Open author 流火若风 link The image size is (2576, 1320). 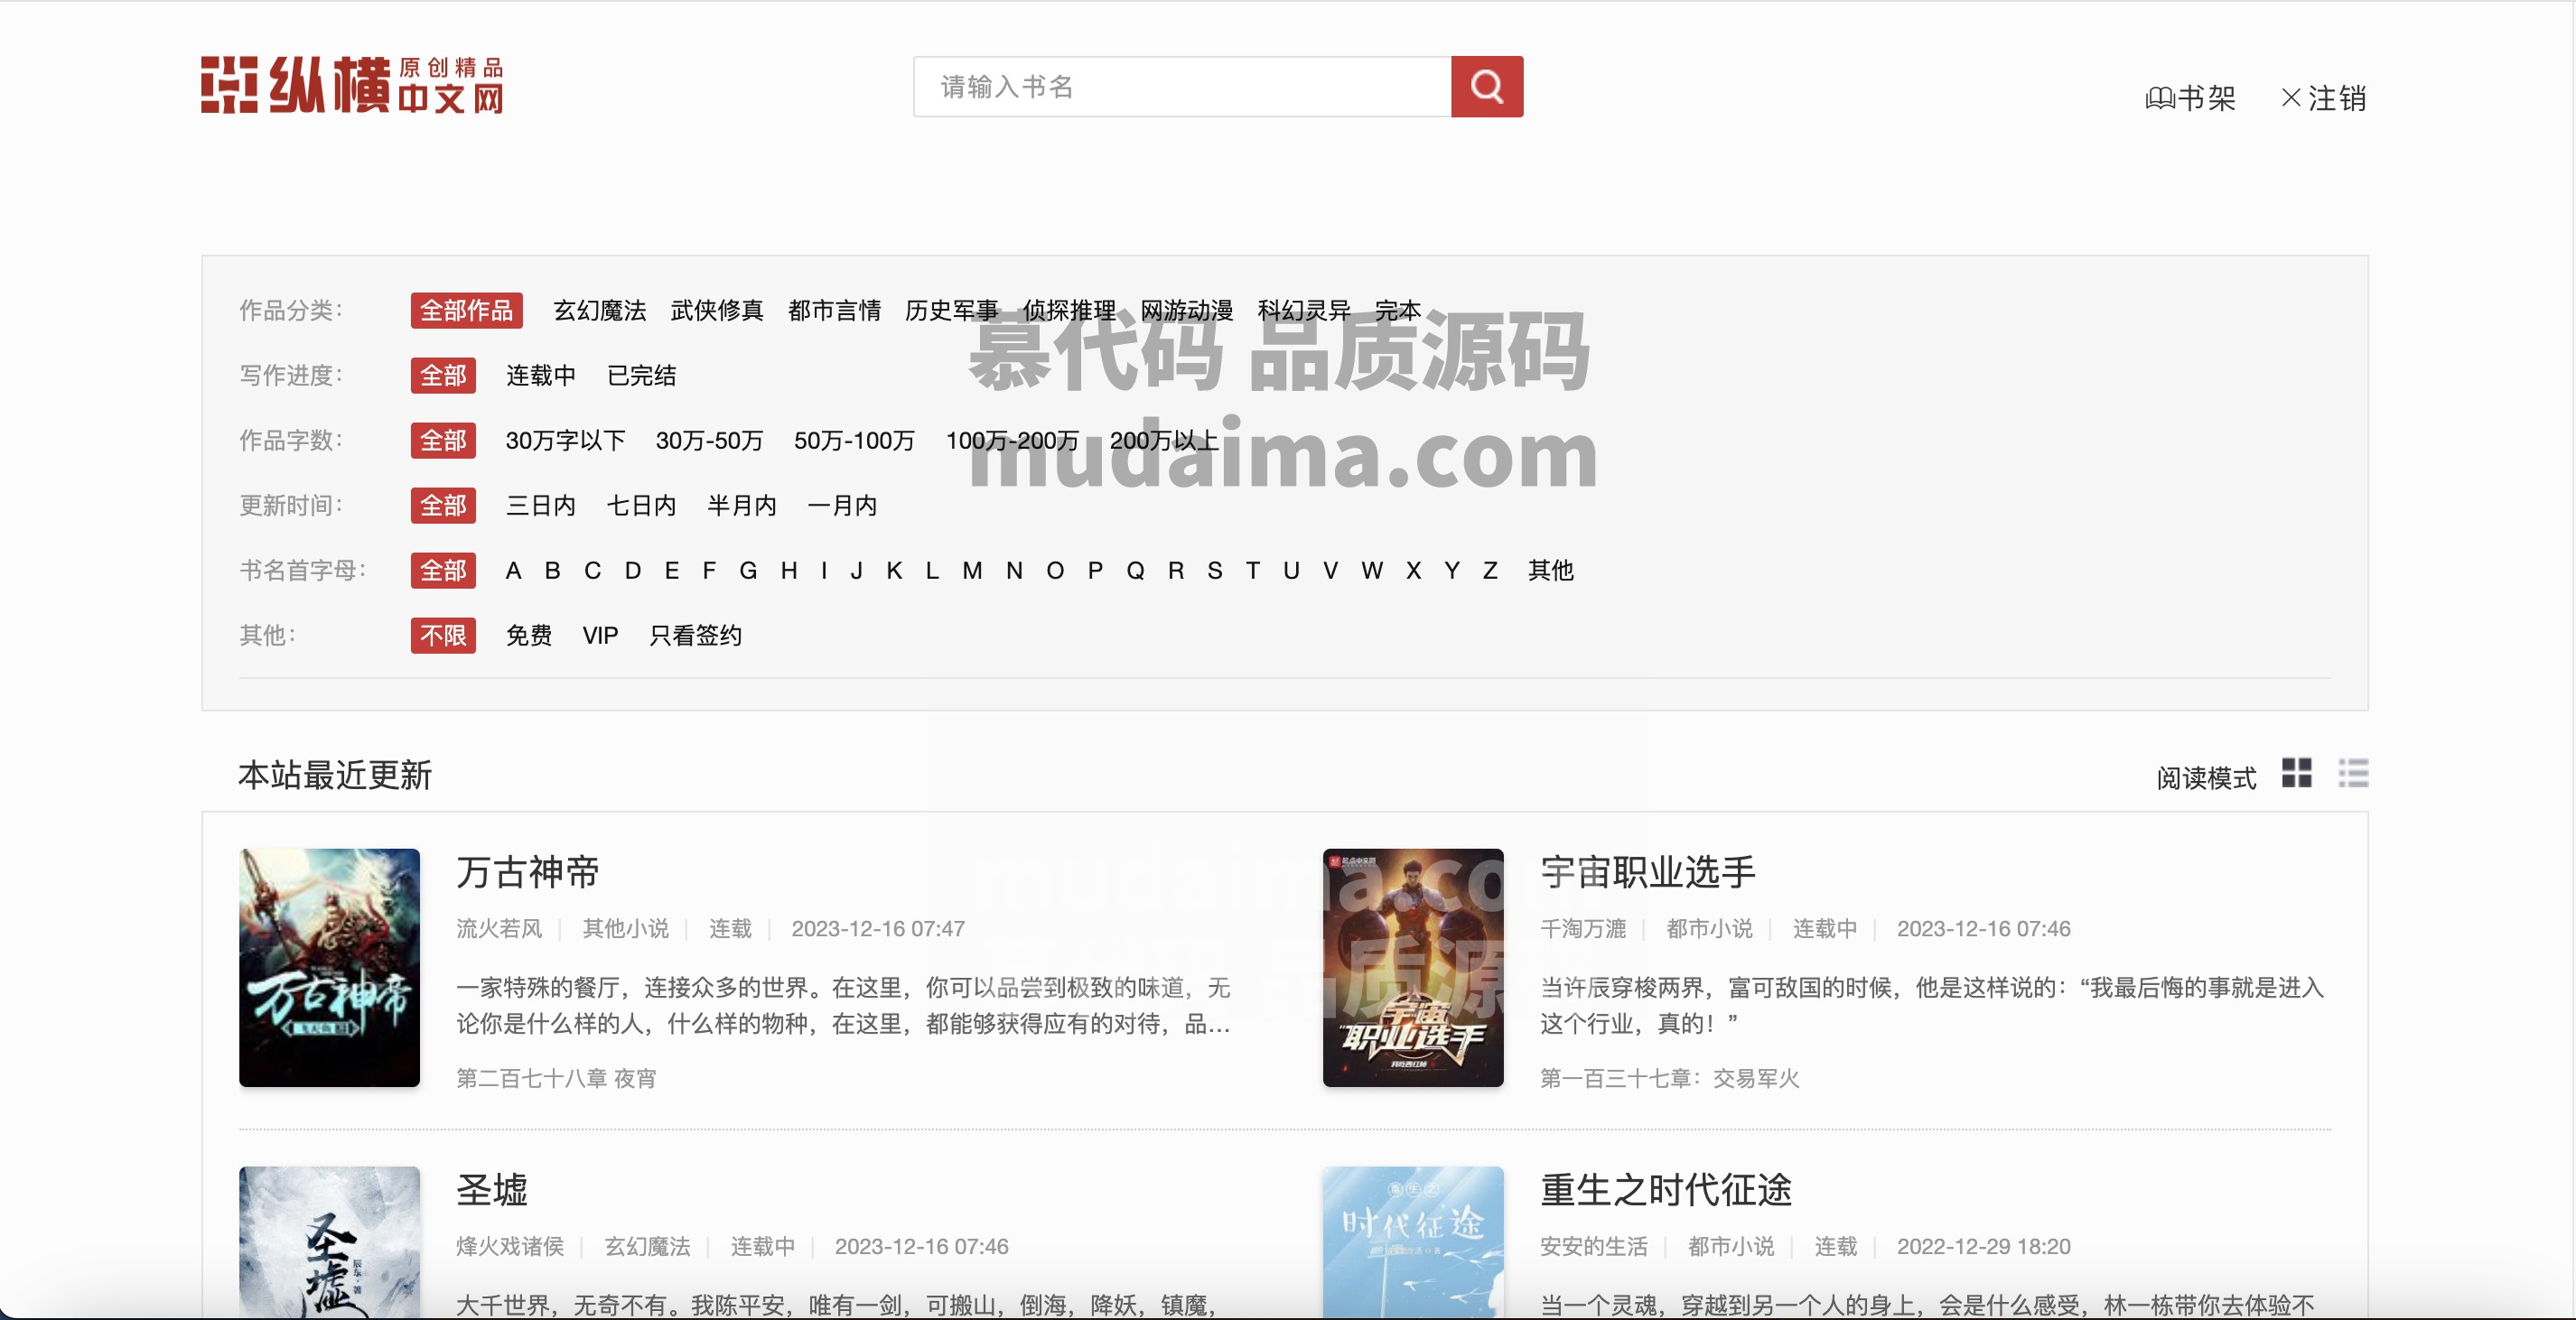[499, 929]
